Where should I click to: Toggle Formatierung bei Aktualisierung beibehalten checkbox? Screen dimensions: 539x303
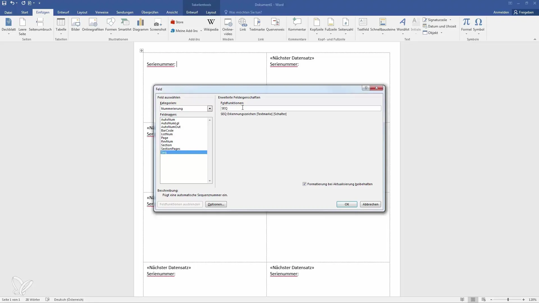[x=304, y=184]
